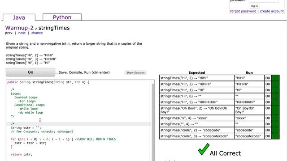Click the green status cell for stringTimes("Hi", 2)

pyautogui.click(x=275, y=78)
